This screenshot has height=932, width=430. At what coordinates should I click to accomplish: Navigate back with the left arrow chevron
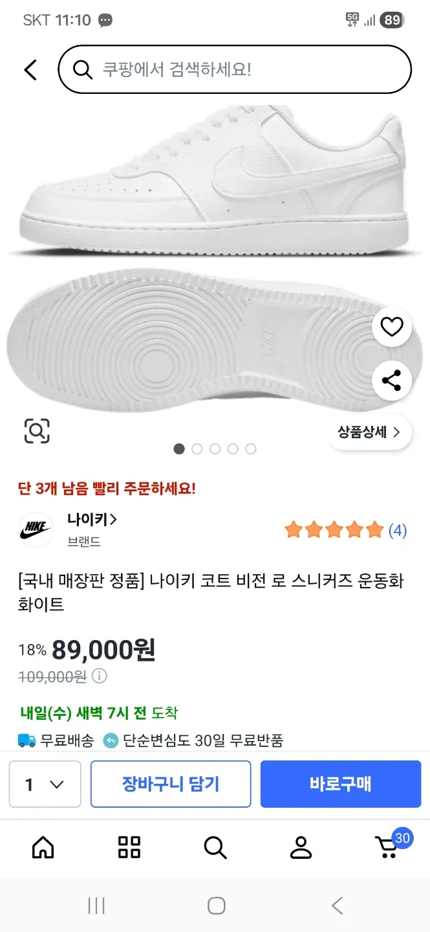tap(30, 70)
